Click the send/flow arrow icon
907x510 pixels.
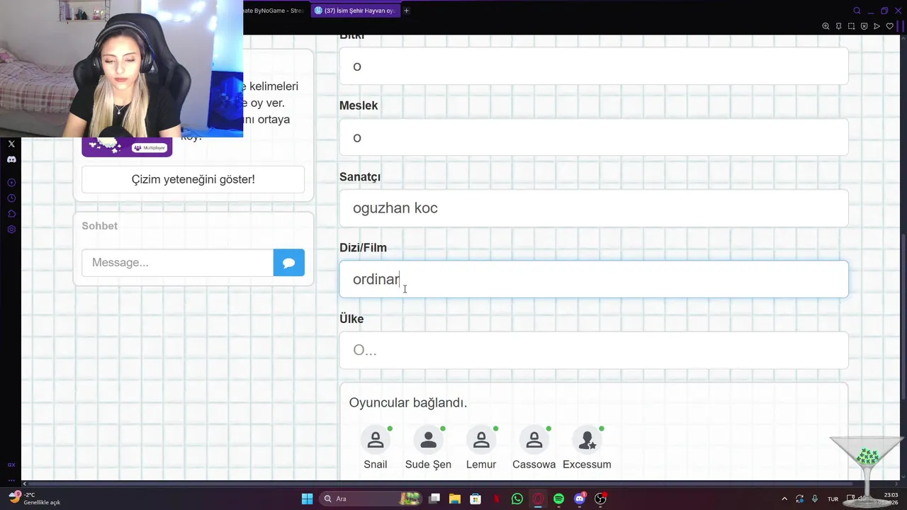tap(877, 26)
